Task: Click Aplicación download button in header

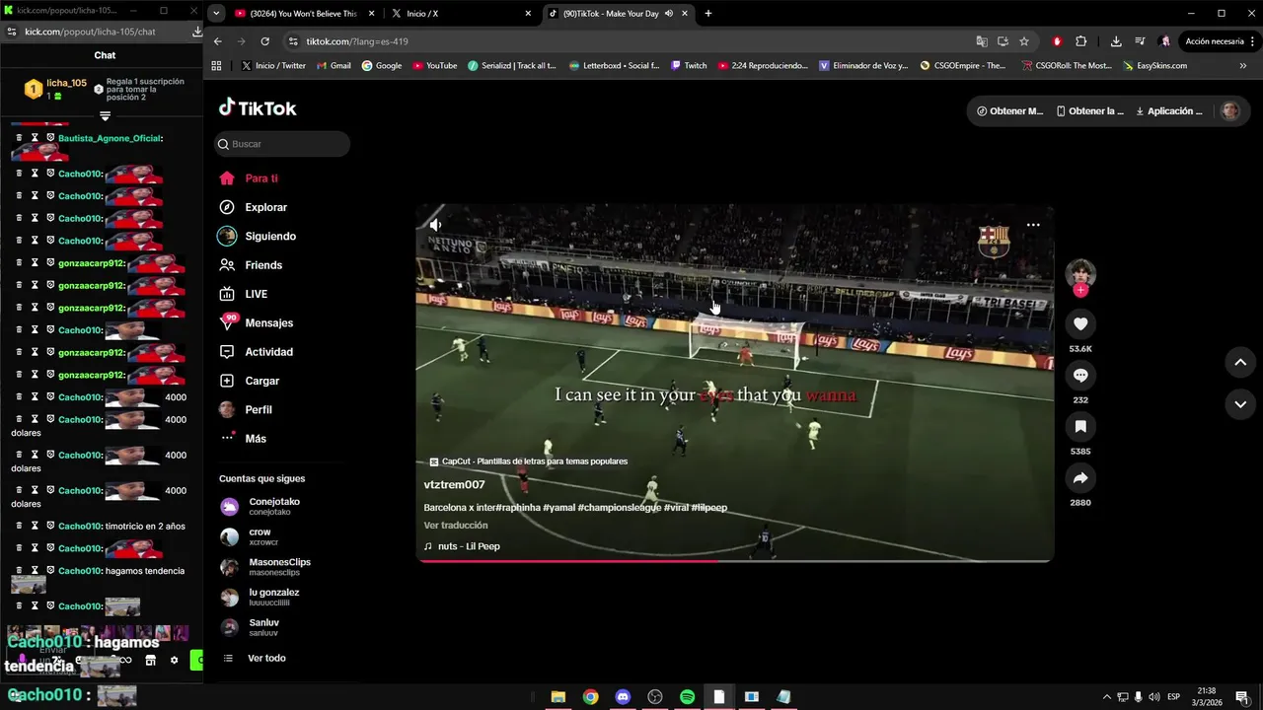Action: click(1169, 111)
